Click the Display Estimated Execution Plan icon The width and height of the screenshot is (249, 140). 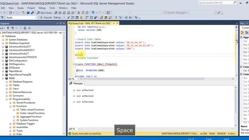pos(73,17)
